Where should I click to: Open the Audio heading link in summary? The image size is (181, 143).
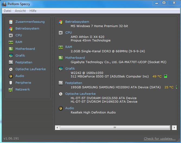pos(70,108)
